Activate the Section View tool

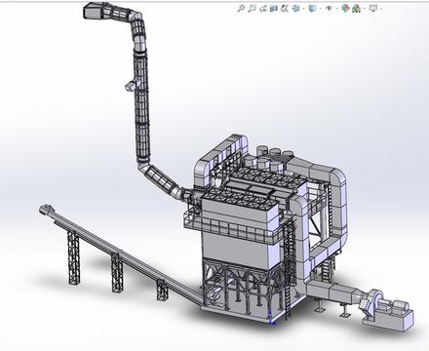(274, 9)
